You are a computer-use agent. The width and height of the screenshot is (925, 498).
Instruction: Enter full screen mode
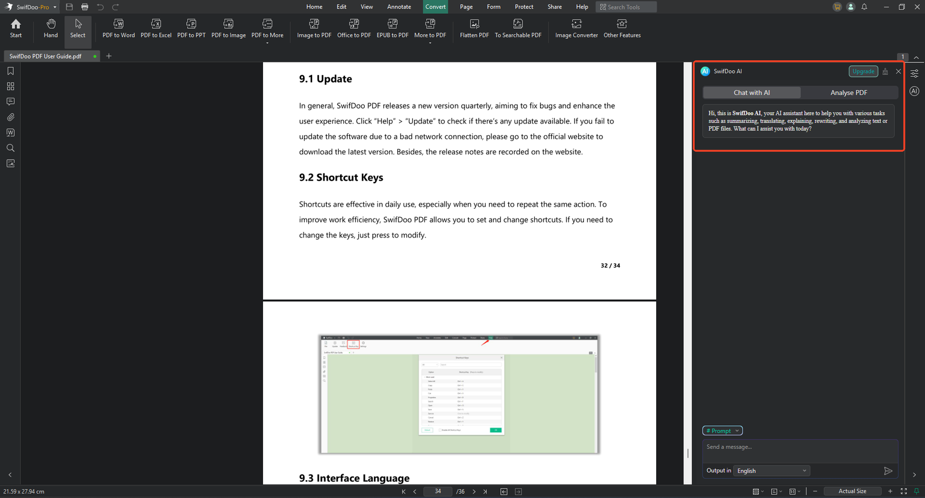904,492
